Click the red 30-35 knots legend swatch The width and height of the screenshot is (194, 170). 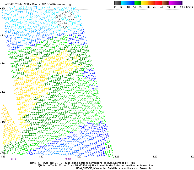tap(158, 3)
